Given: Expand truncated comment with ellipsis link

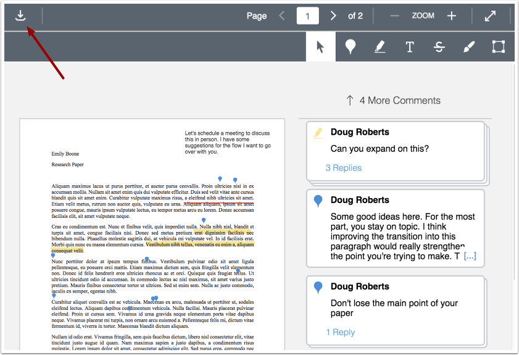Looking at the screenshot, I should tap(470, 256).
